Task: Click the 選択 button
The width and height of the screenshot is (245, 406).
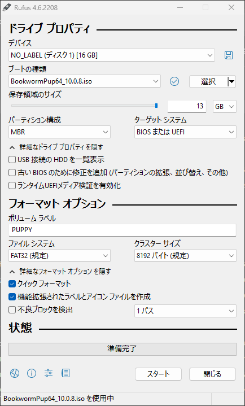Action: pos(208,82)
